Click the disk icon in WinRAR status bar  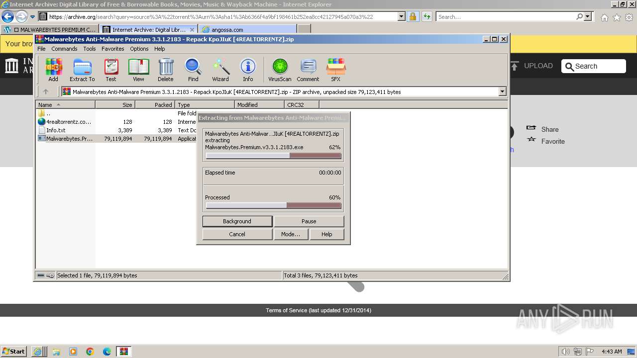click(x=41, y=275)
